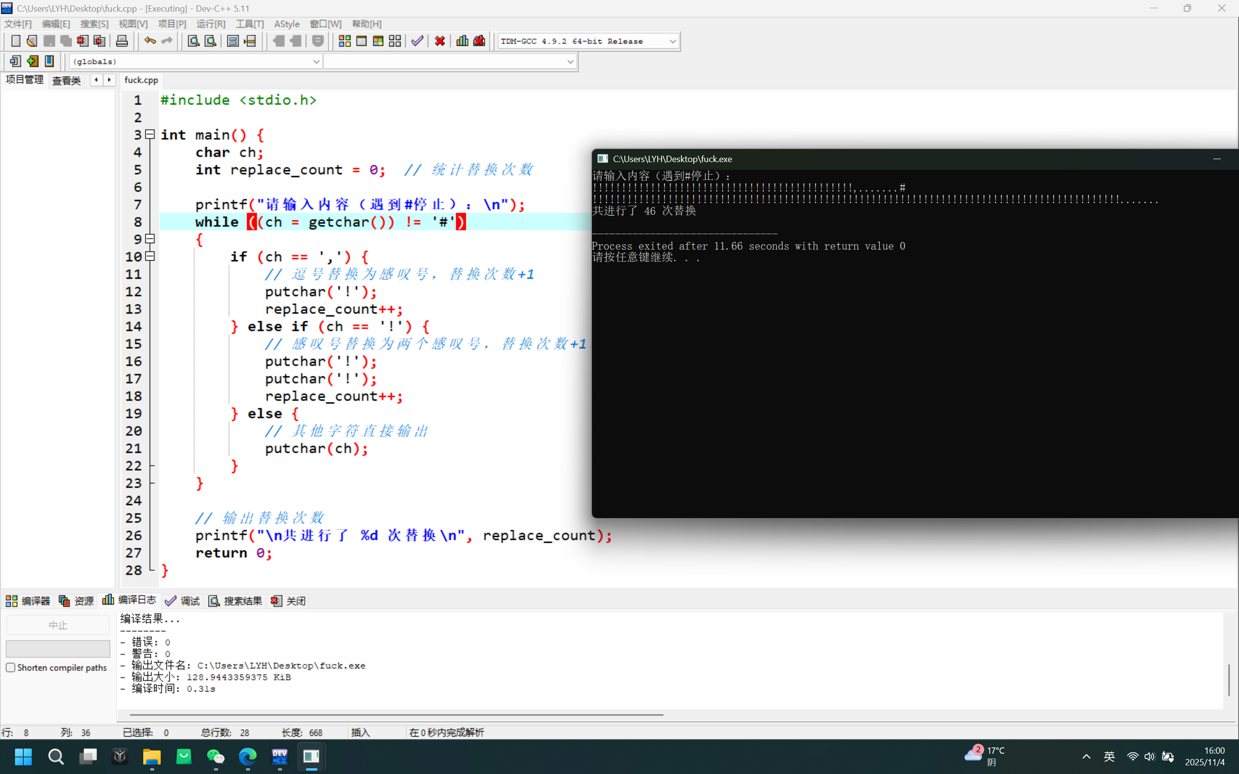Collapse the while block fold at line 9
This screenshot has height=774, width=1239.
pyautogui.click(x=150, y=239)
